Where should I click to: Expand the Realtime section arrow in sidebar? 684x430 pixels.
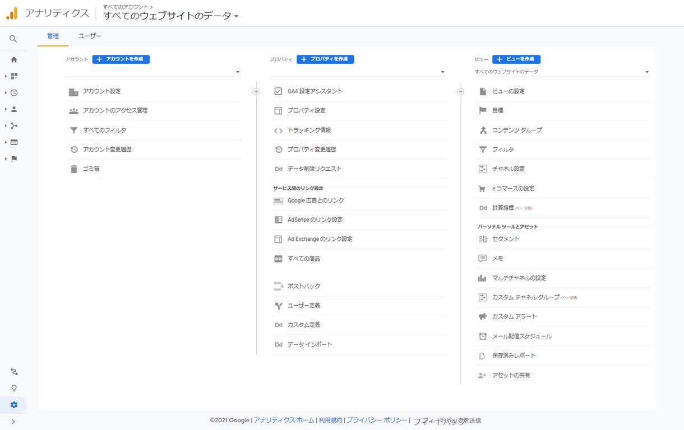coord(6,93)
